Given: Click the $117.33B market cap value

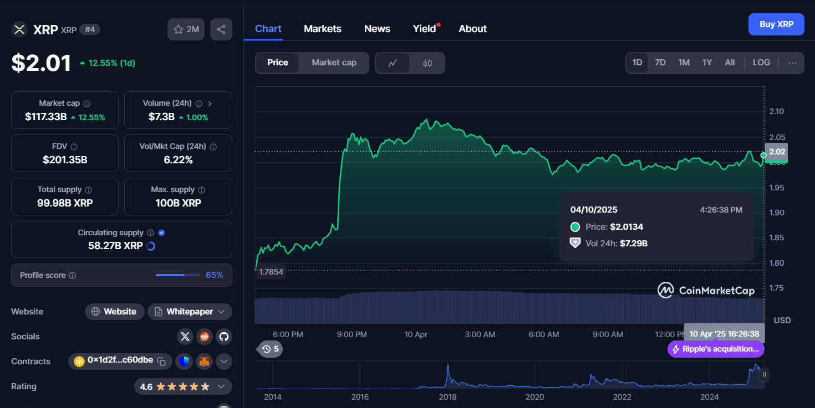Looking at the screenshot, I should click(46, 117).
